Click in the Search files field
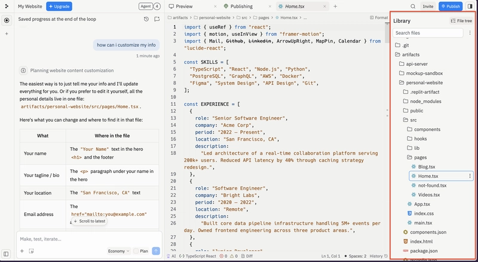Image resolution: width=478 pixels, height=262 pixels. coord(428,33)
